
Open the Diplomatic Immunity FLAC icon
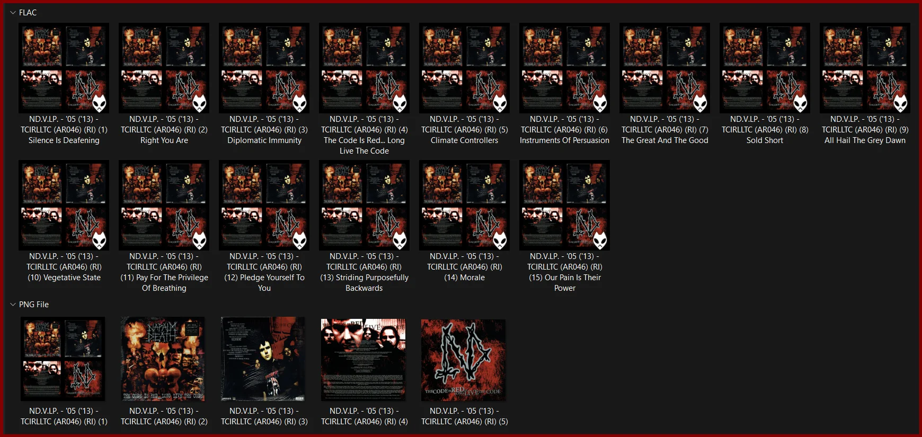[x=264, y=68]
